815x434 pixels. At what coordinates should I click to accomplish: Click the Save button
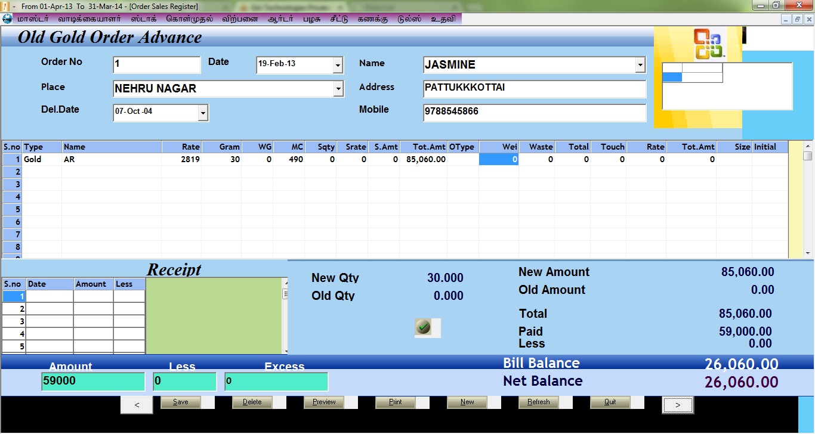tap(181, 402)
